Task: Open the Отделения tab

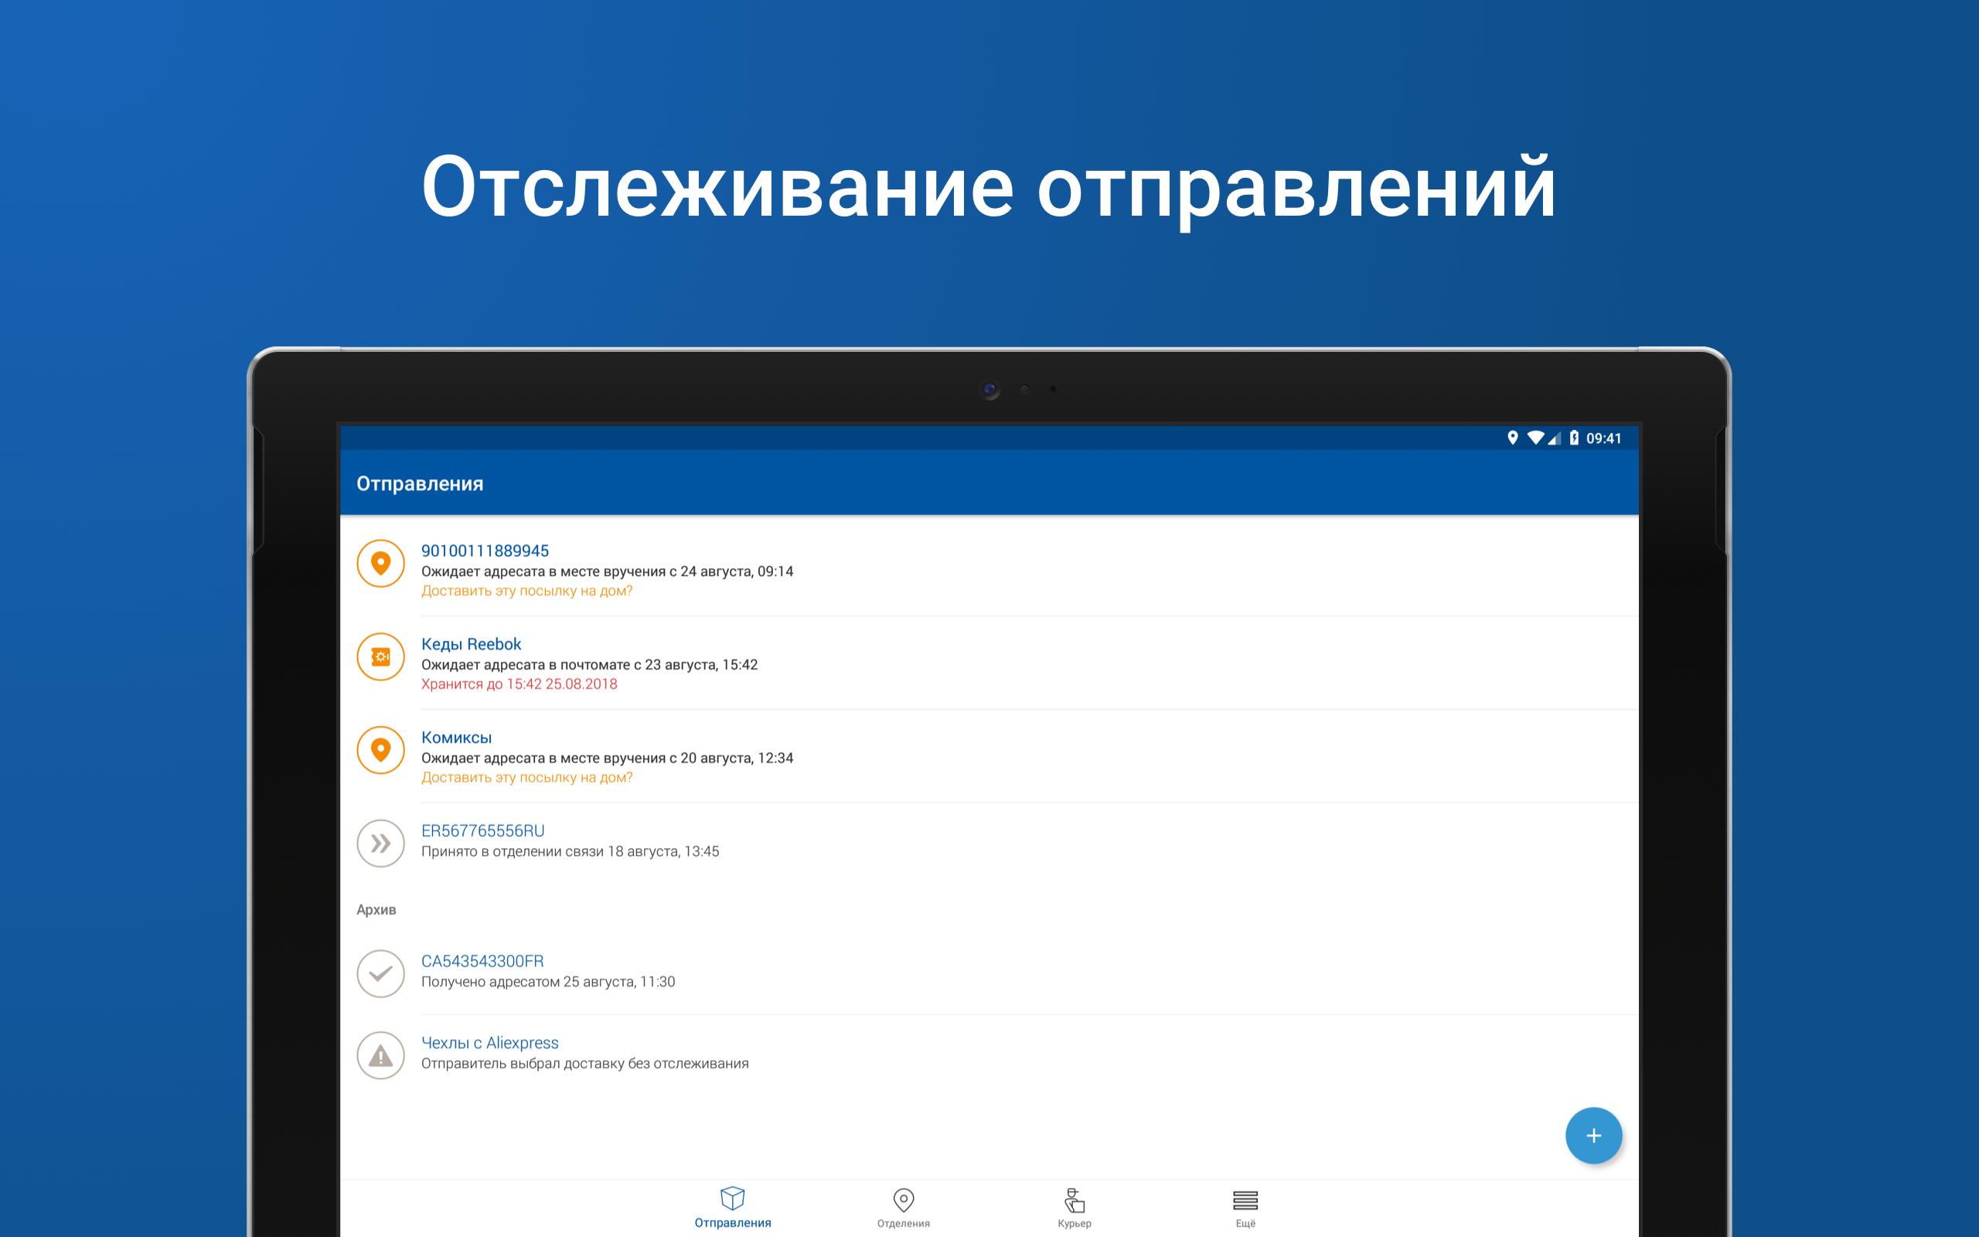Action: tap(903, 1208)
